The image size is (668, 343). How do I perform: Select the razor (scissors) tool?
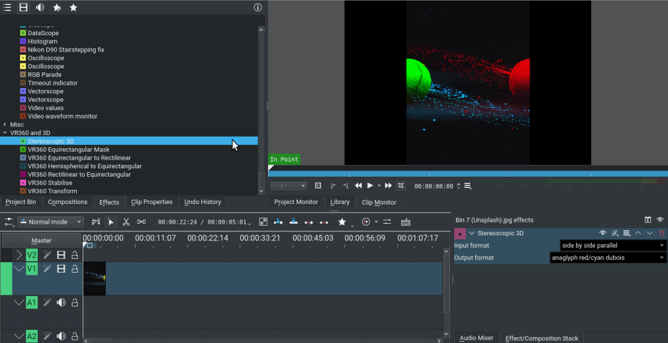[x=126, y=222]
